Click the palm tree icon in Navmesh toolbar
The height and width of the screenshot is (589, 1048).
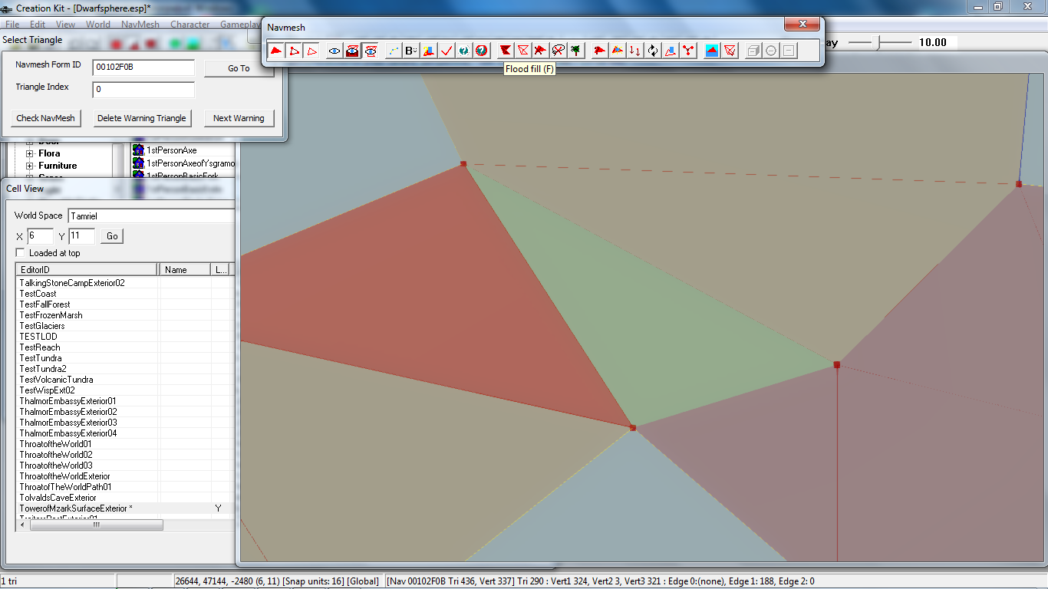[x=575, y=51]
